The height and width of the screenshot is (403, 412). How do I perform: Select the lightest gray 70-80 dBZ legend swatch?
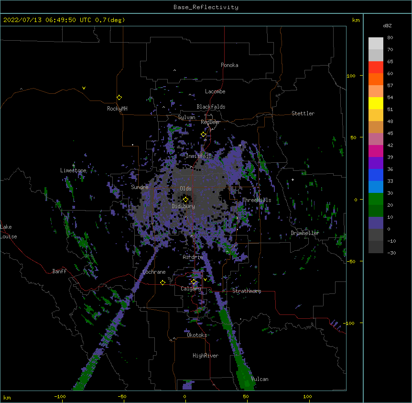click(376, 44)
